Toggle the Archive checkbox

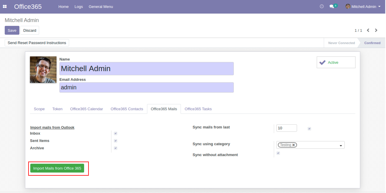[x=116, y=148]
